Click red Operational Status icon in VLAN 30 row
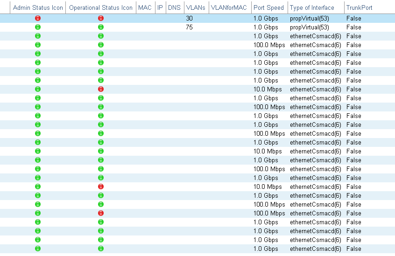 (x=101, y=18)
